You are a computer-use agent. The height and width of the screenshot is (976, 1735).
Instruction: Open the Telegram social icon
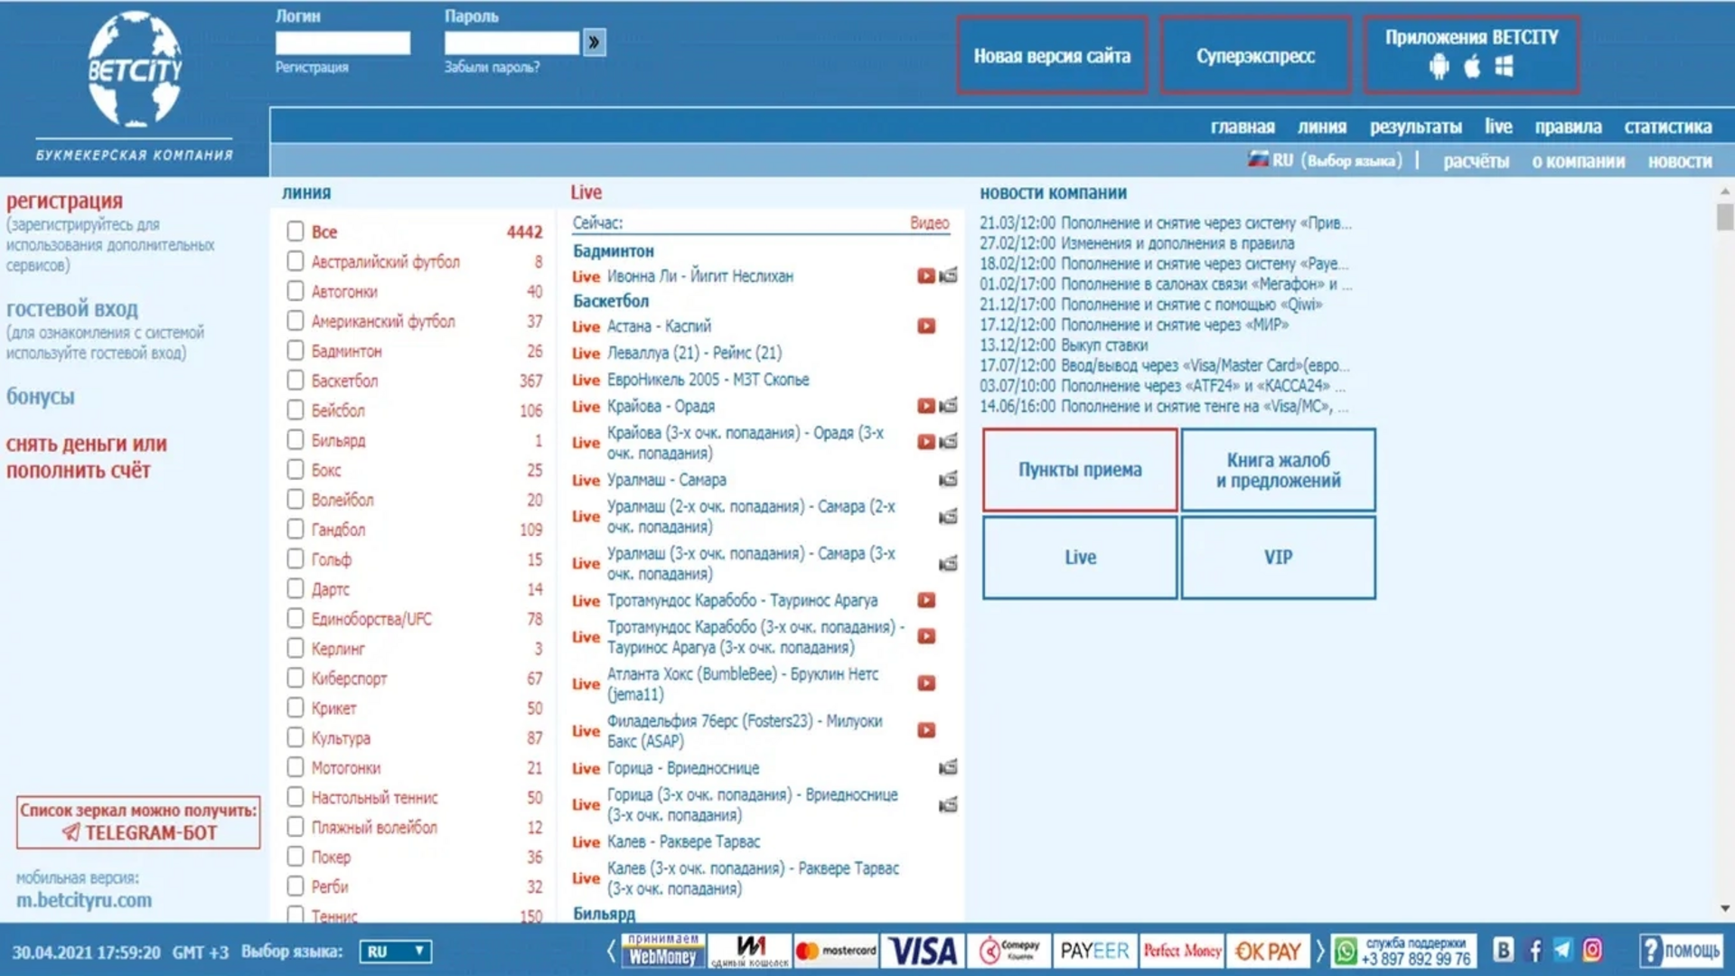1563,950
